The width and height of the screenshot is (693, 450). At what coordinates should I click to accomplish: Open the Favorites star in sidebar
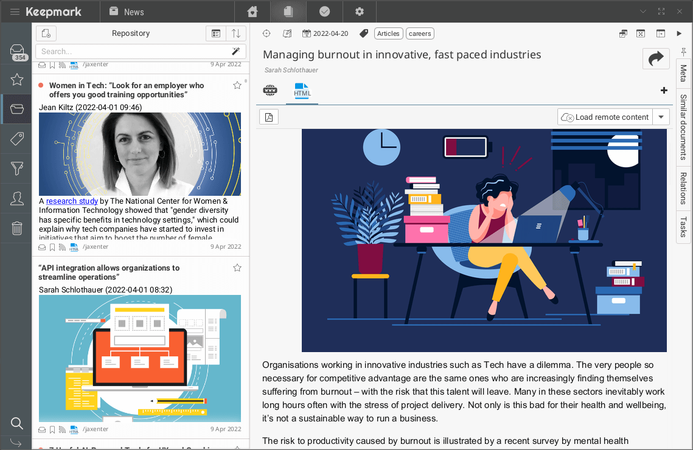(17, 80)
